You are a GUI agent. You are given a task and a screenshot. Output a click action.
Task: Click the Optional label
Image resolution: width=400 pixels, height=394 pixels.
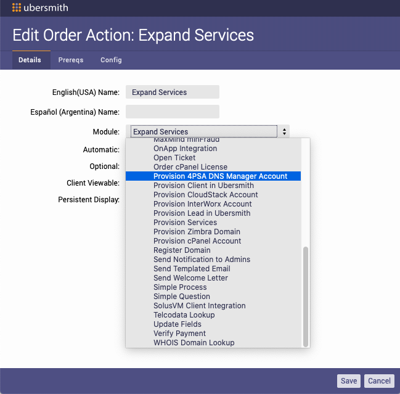pyautogui.click(x=104, y=166)
